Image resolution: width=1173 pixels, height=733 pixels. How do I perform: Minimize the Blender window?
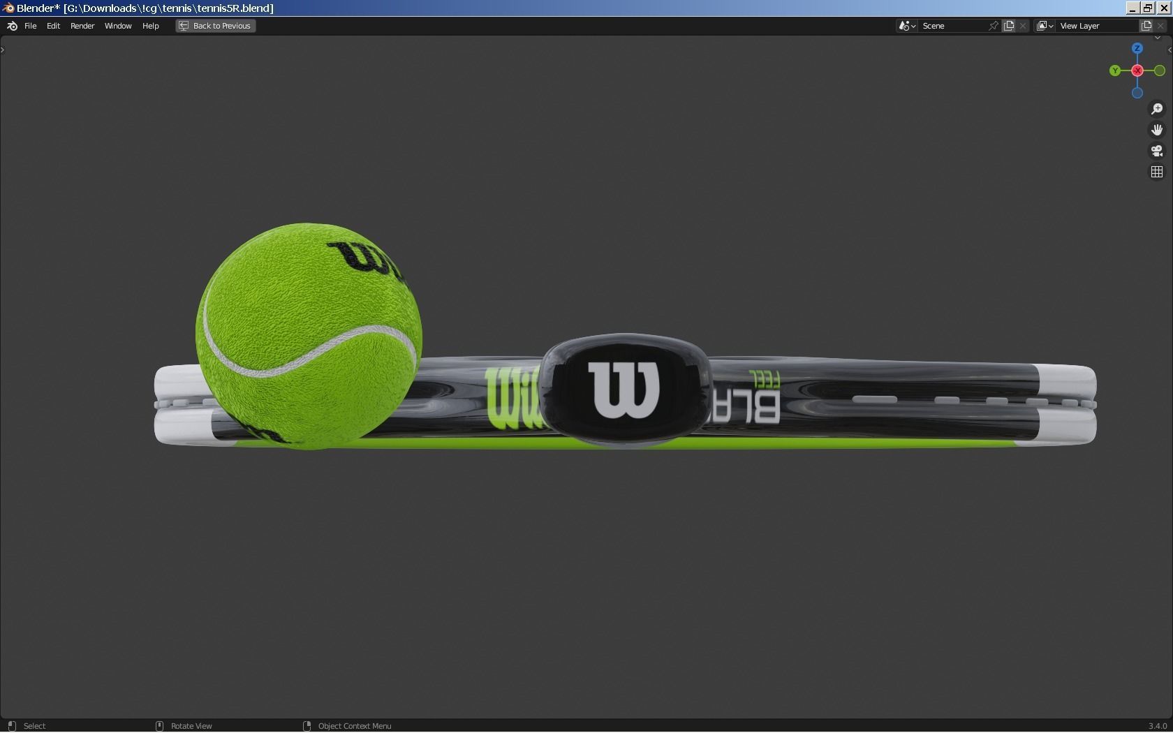(x=1133, y=8)
